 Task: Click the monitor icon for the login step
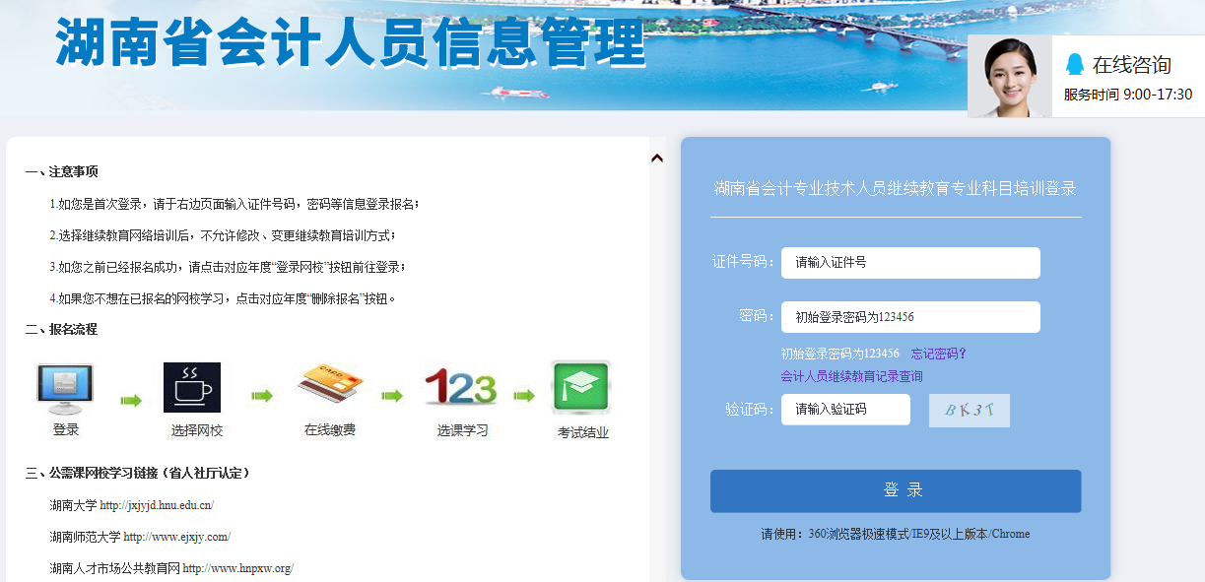point(65,388)
